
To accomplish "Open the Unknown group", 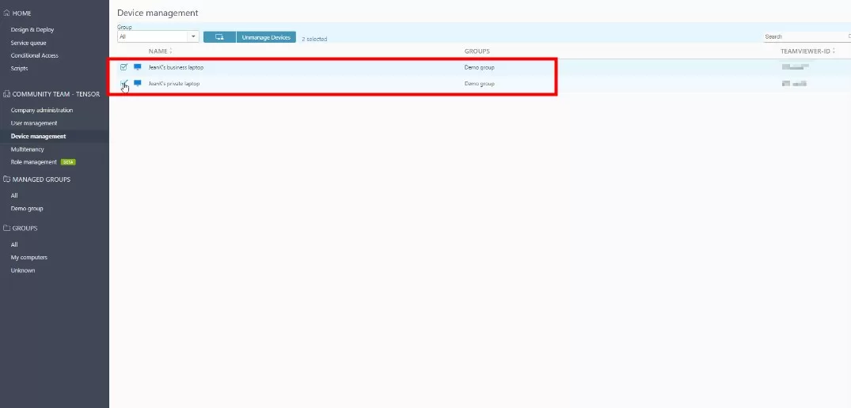I will coord(23,270).
